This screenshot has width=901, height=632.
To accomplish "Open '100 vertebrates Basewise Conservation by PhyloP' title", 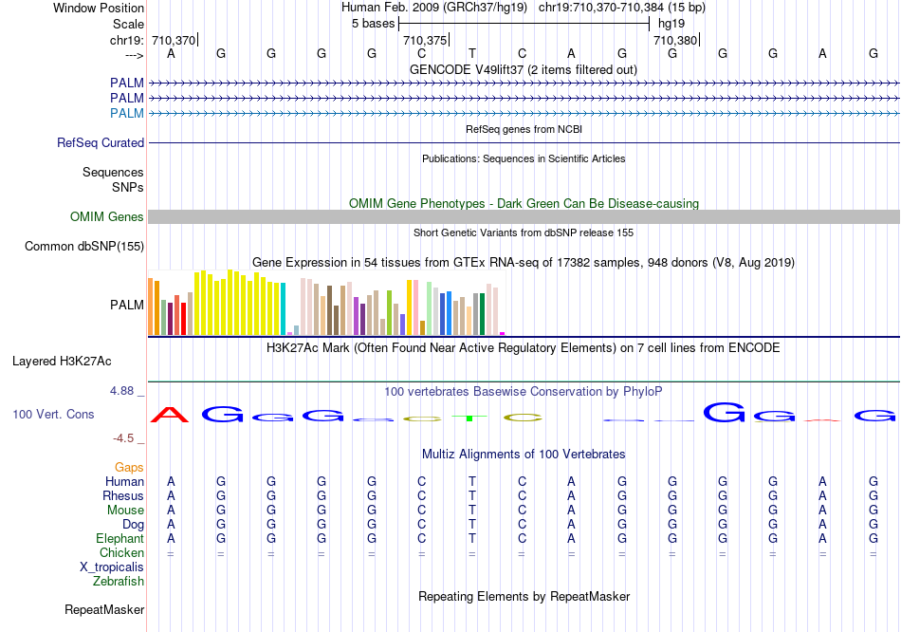I will pos(524,392).
